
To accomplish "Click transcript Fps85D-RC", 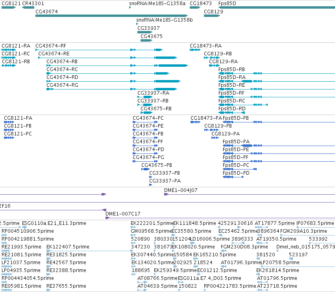I will click(x=231, y=101).
